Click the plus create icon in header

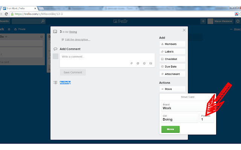click(203, 21)
